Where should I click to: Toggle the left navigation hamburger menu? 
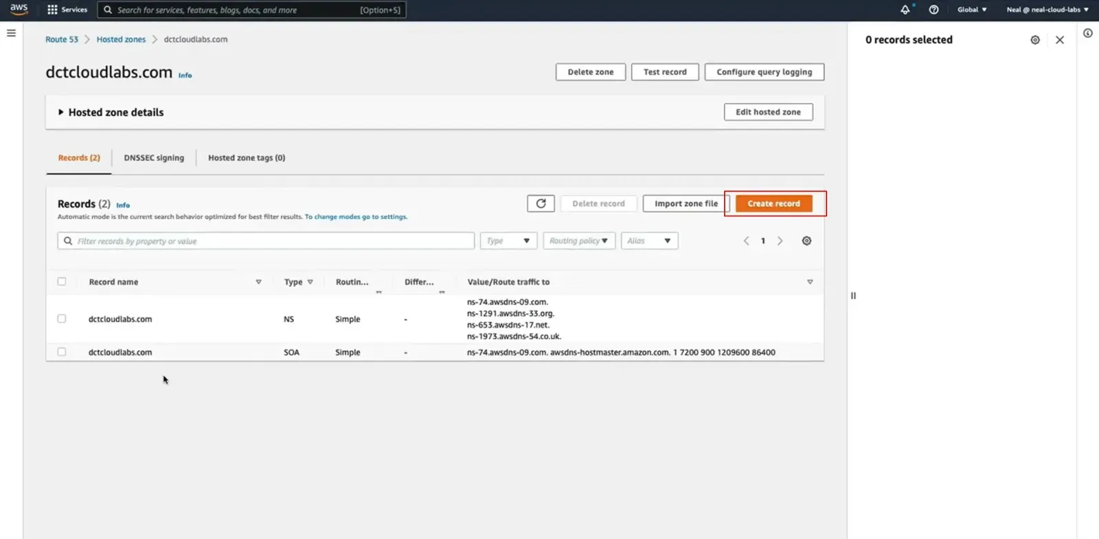tap(11, 33)
